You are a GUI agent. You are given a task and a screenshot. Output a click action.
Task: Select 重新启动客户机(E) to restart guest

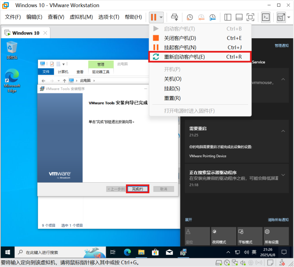(200, 57)
